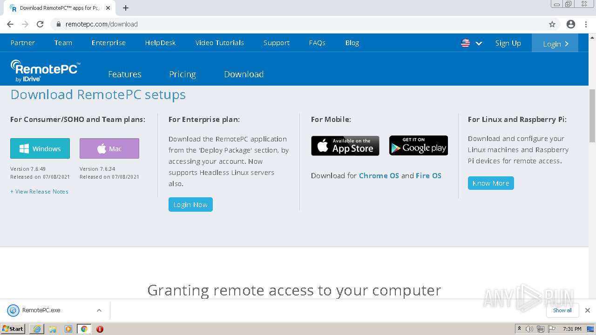Open a new browser tab
This screenshot has height=335, width=596.
click(x=126, y=8)
